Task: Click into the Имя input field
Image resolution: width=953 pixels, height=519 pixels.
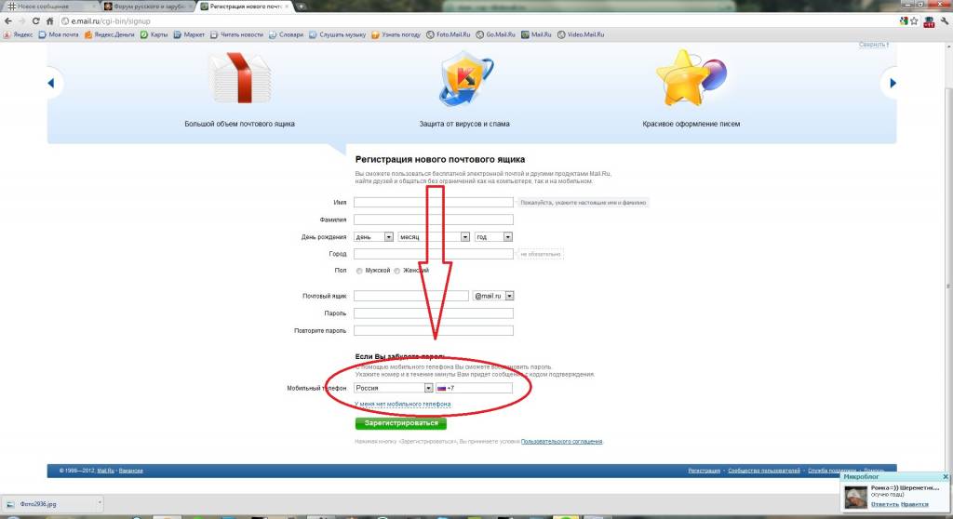Action: [x=434, y=203]
